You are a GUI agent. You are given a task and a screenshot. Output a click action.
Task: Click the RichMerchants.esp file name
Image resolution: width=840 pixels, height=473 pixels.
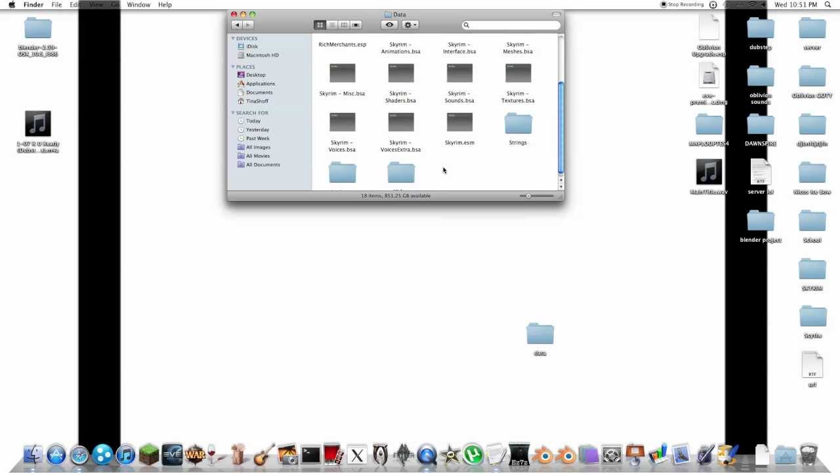(342, 45)
